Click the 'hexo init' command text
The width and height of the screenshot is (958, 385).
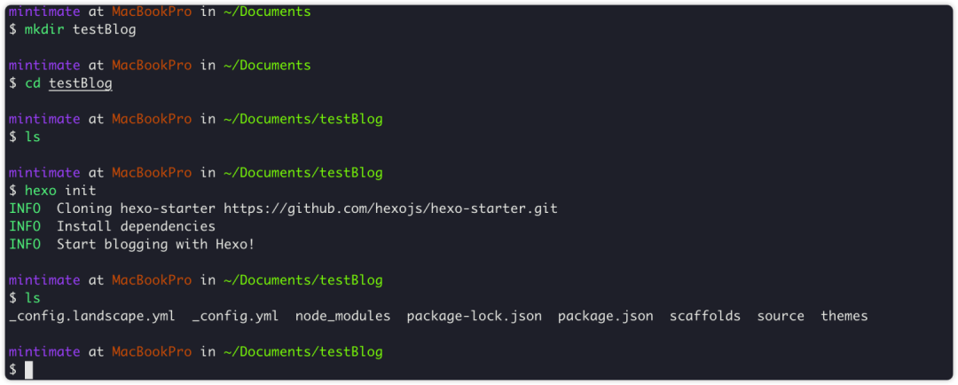(60, 191)
